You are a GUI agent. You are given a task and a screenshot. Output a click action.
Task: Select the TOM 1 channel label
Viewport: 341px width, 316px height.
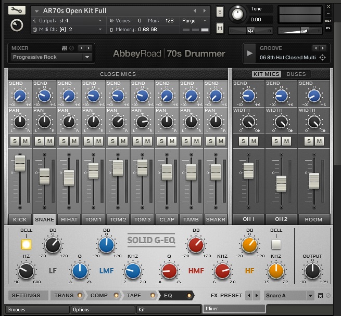pos(93,219)
